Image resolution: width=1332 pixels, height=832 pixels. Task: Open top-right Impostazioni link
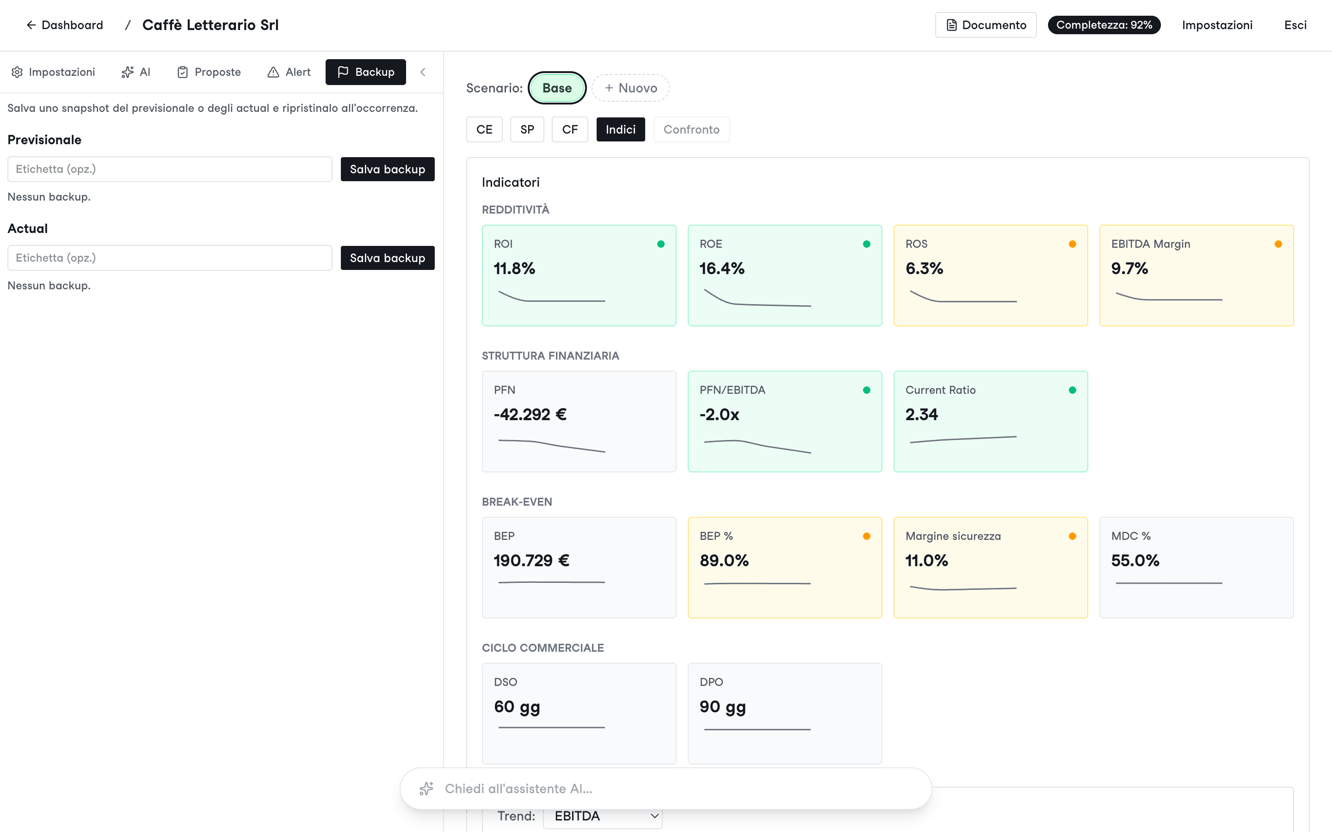1217,25
